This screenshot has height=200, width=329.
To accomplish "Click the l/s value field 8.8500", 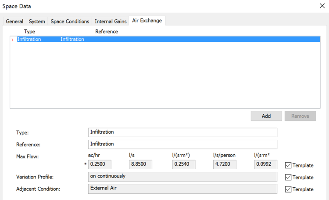I will click(x=140, y=164).
